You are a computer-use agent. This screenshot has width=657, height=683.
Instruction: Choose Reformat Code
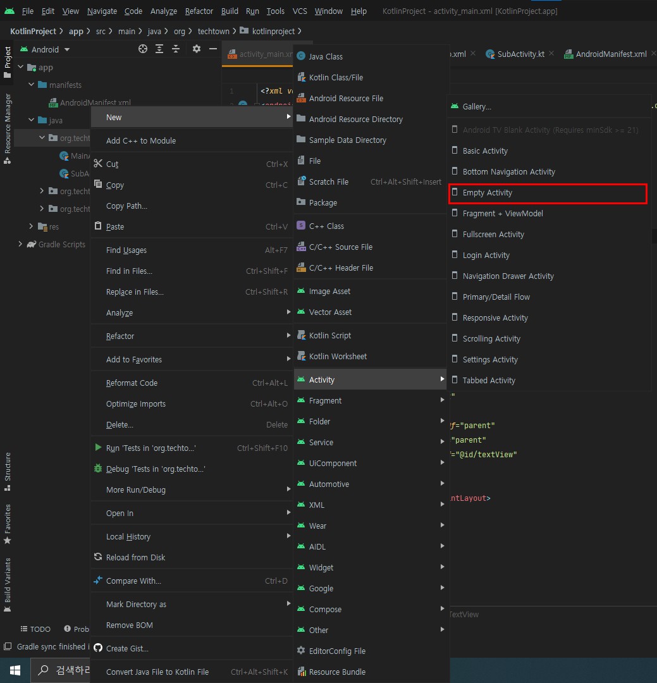192,383
